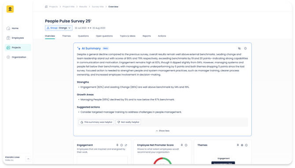
Task: Hide the AI Summary with eye-slash icon
Action: 240,48
